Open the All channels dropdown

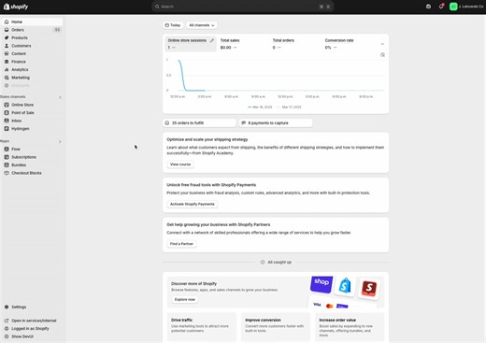coord(202,25)
